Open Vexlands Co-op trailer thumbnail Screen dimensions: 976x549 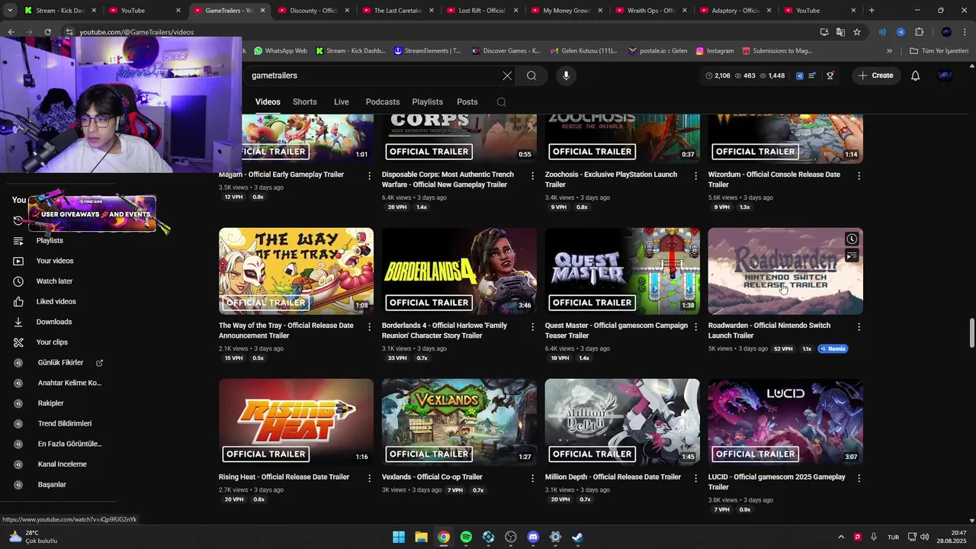[459, 422]
